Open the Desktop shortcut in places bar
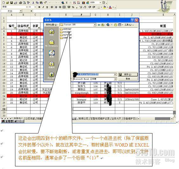 (x=52, y=54)
